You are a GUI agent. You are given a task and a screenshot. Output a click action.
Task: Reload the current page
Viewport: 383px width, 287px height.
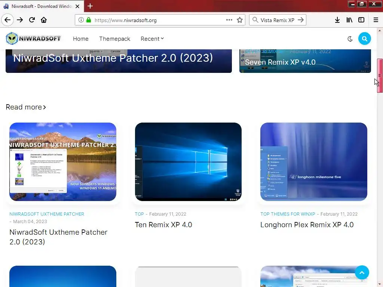click(x=32, y=20)
